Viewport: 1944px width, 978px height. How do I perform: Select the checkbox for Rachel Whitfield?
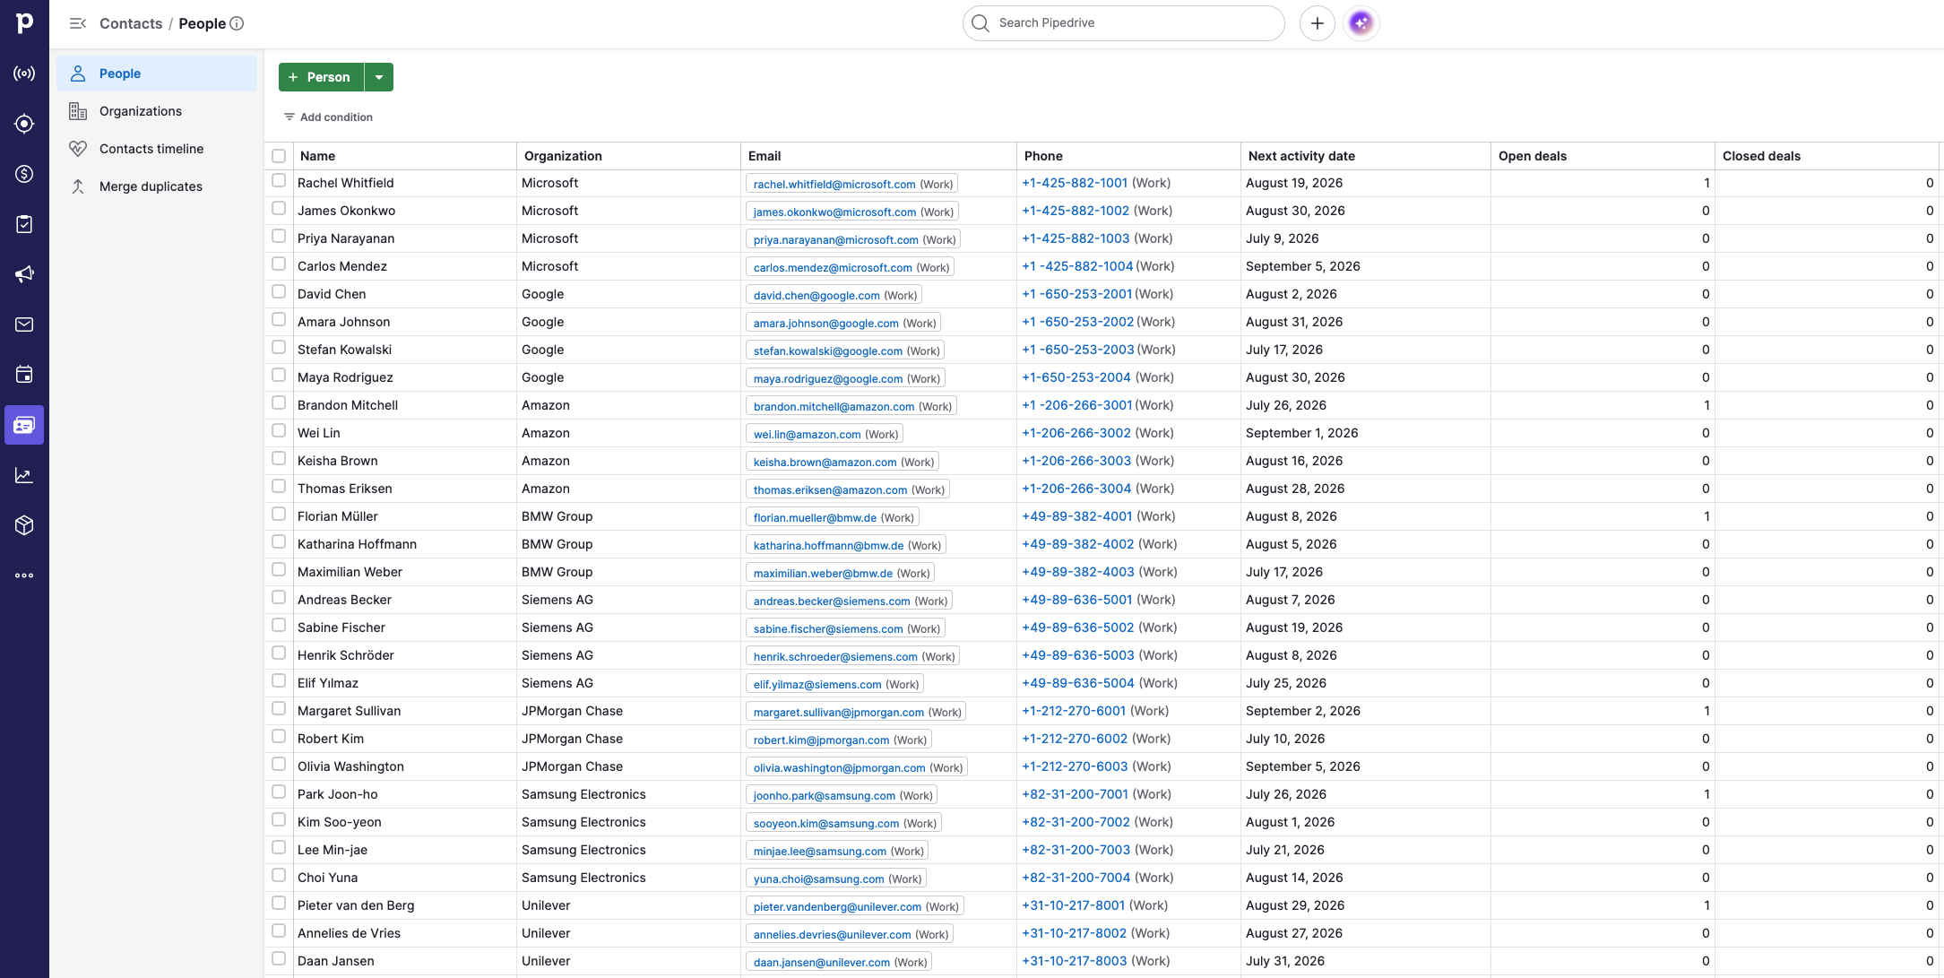279,181
